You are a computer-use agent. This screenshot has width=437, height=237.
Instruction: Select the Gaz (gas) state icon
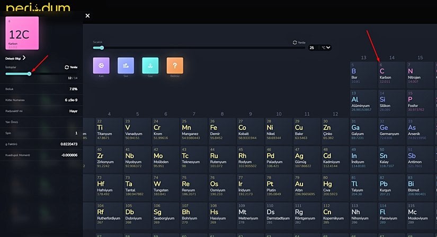pos(150,65)
